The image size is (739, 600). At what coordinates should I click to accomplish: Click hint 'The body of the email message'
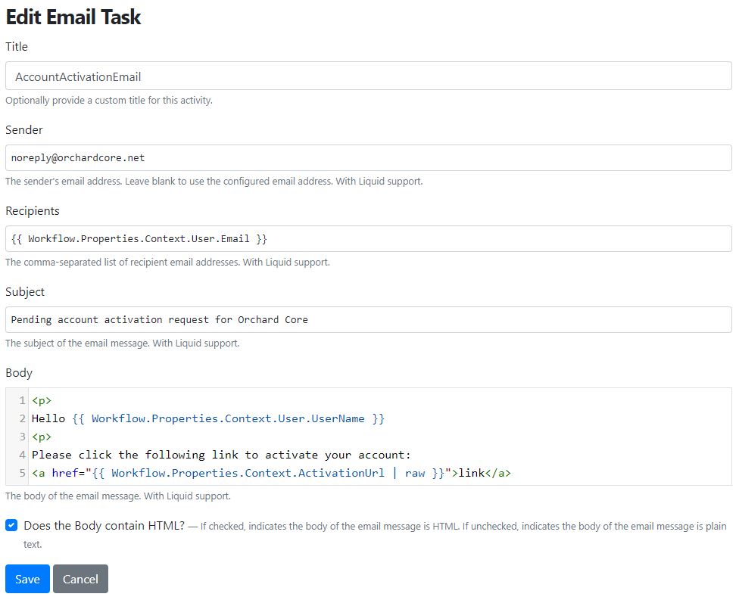[x=118, y=496]
